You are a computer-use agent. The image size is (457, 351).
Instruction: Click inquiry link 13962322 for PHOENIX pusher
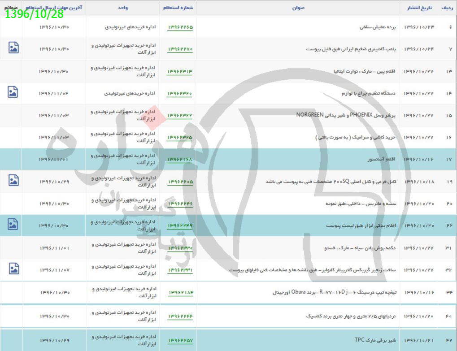pyautogui.click(x=180, y=115)
